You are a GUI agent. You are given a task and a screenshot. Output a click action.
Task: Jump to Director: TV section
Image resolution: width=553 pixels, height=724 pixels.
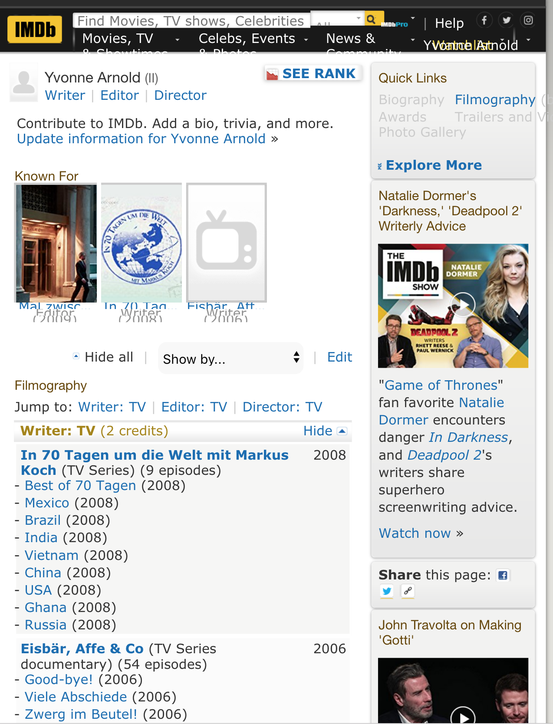282,407
